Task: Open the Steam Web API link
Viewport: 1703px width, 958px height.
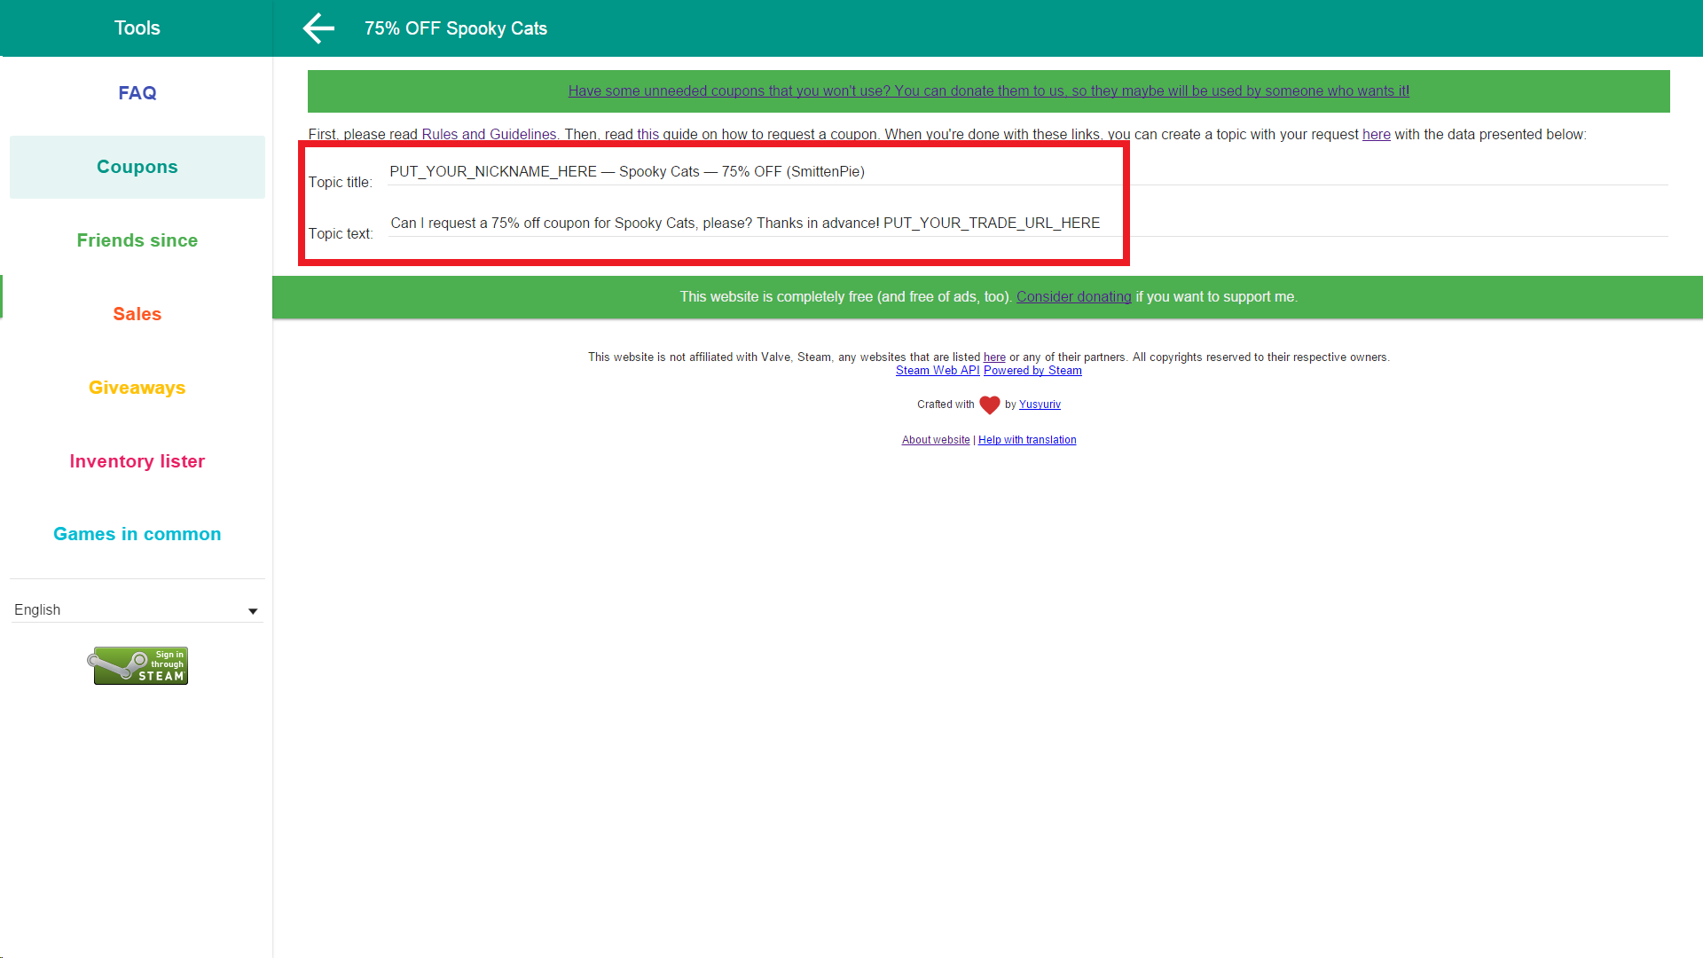Action: click(x=937, y=371)
